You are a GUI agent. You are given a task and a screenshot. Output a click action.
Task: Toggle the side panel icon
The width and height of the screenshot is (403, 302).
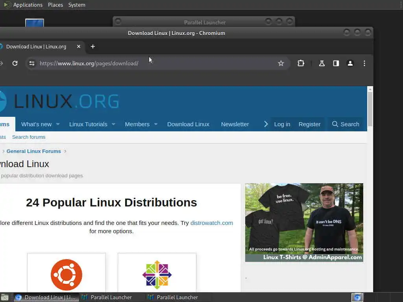click(336, 63)
